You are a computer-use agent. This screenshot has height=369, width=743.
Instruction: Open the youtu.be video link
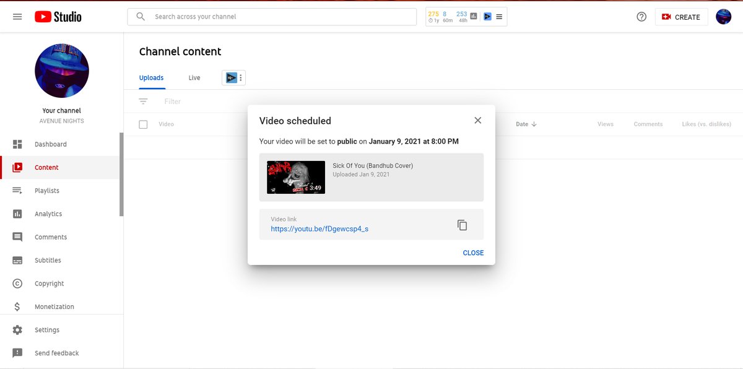pos(319,229)
